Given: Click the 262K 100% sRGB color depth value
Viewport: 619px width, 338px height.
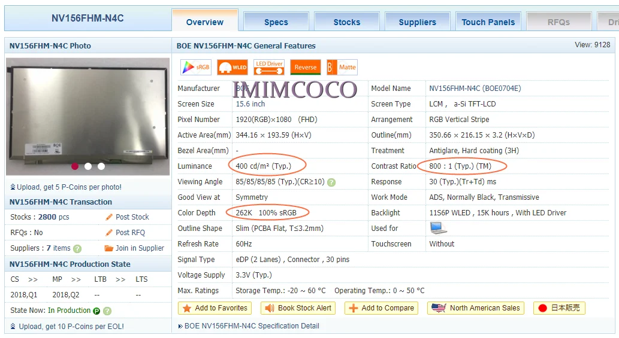Looking at the screenshot, I should tap(266, 213).
